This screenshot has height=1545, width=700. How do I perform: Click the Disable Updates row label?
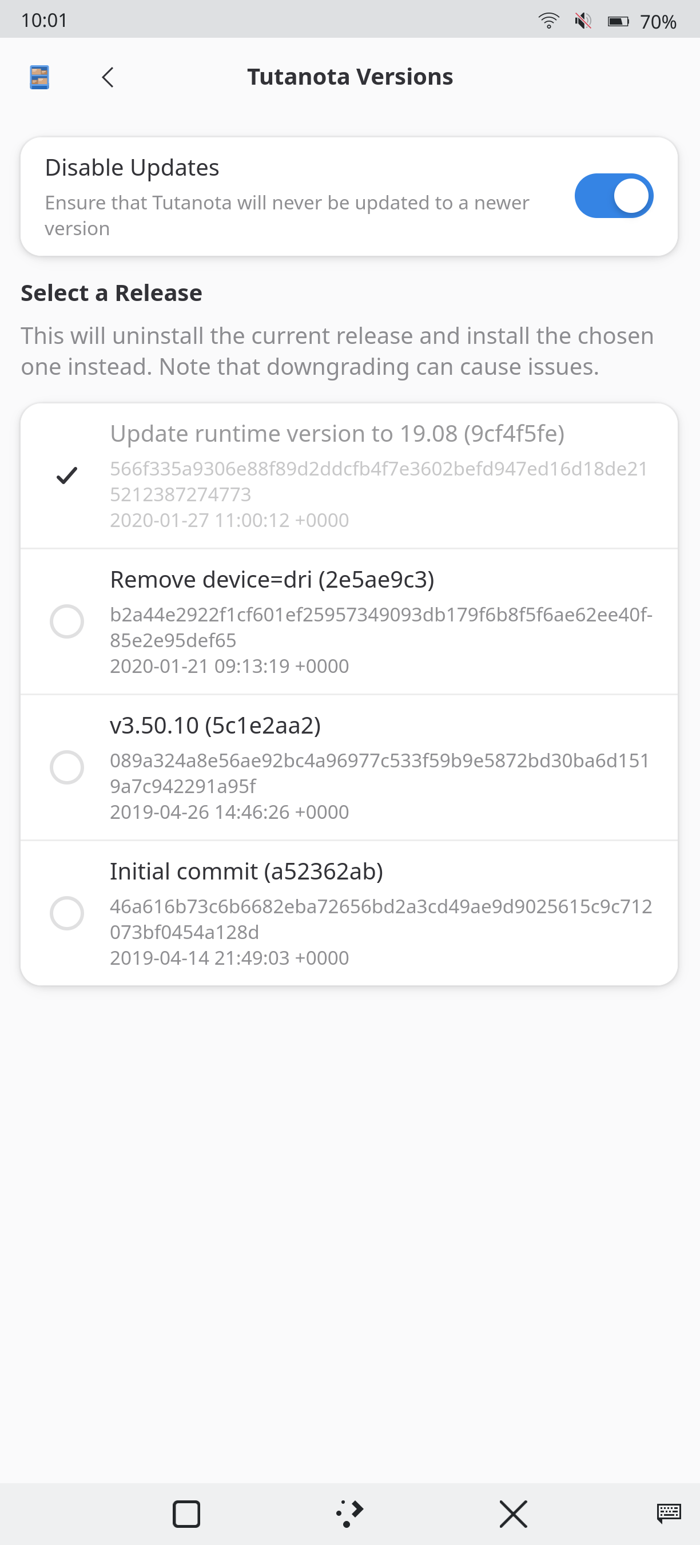pos(132,168)
